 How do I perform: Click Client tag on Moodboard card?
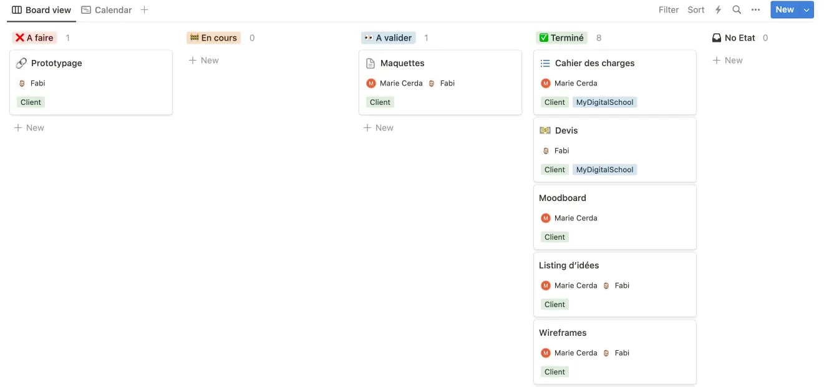(555, 237)
